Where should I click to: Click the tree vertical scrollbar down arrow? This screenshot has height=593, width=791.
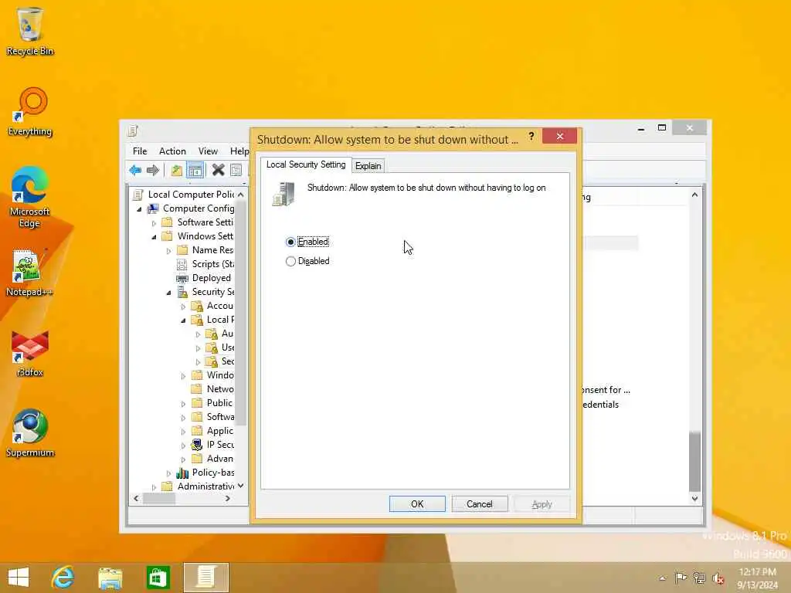point(241,486)
